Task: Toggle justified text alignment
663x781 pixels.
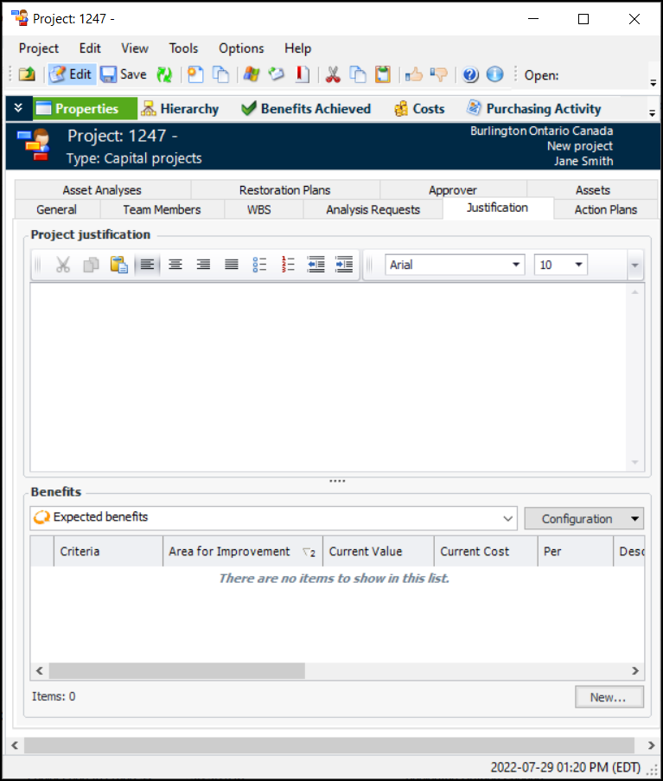Action: [x=232, y=265]
